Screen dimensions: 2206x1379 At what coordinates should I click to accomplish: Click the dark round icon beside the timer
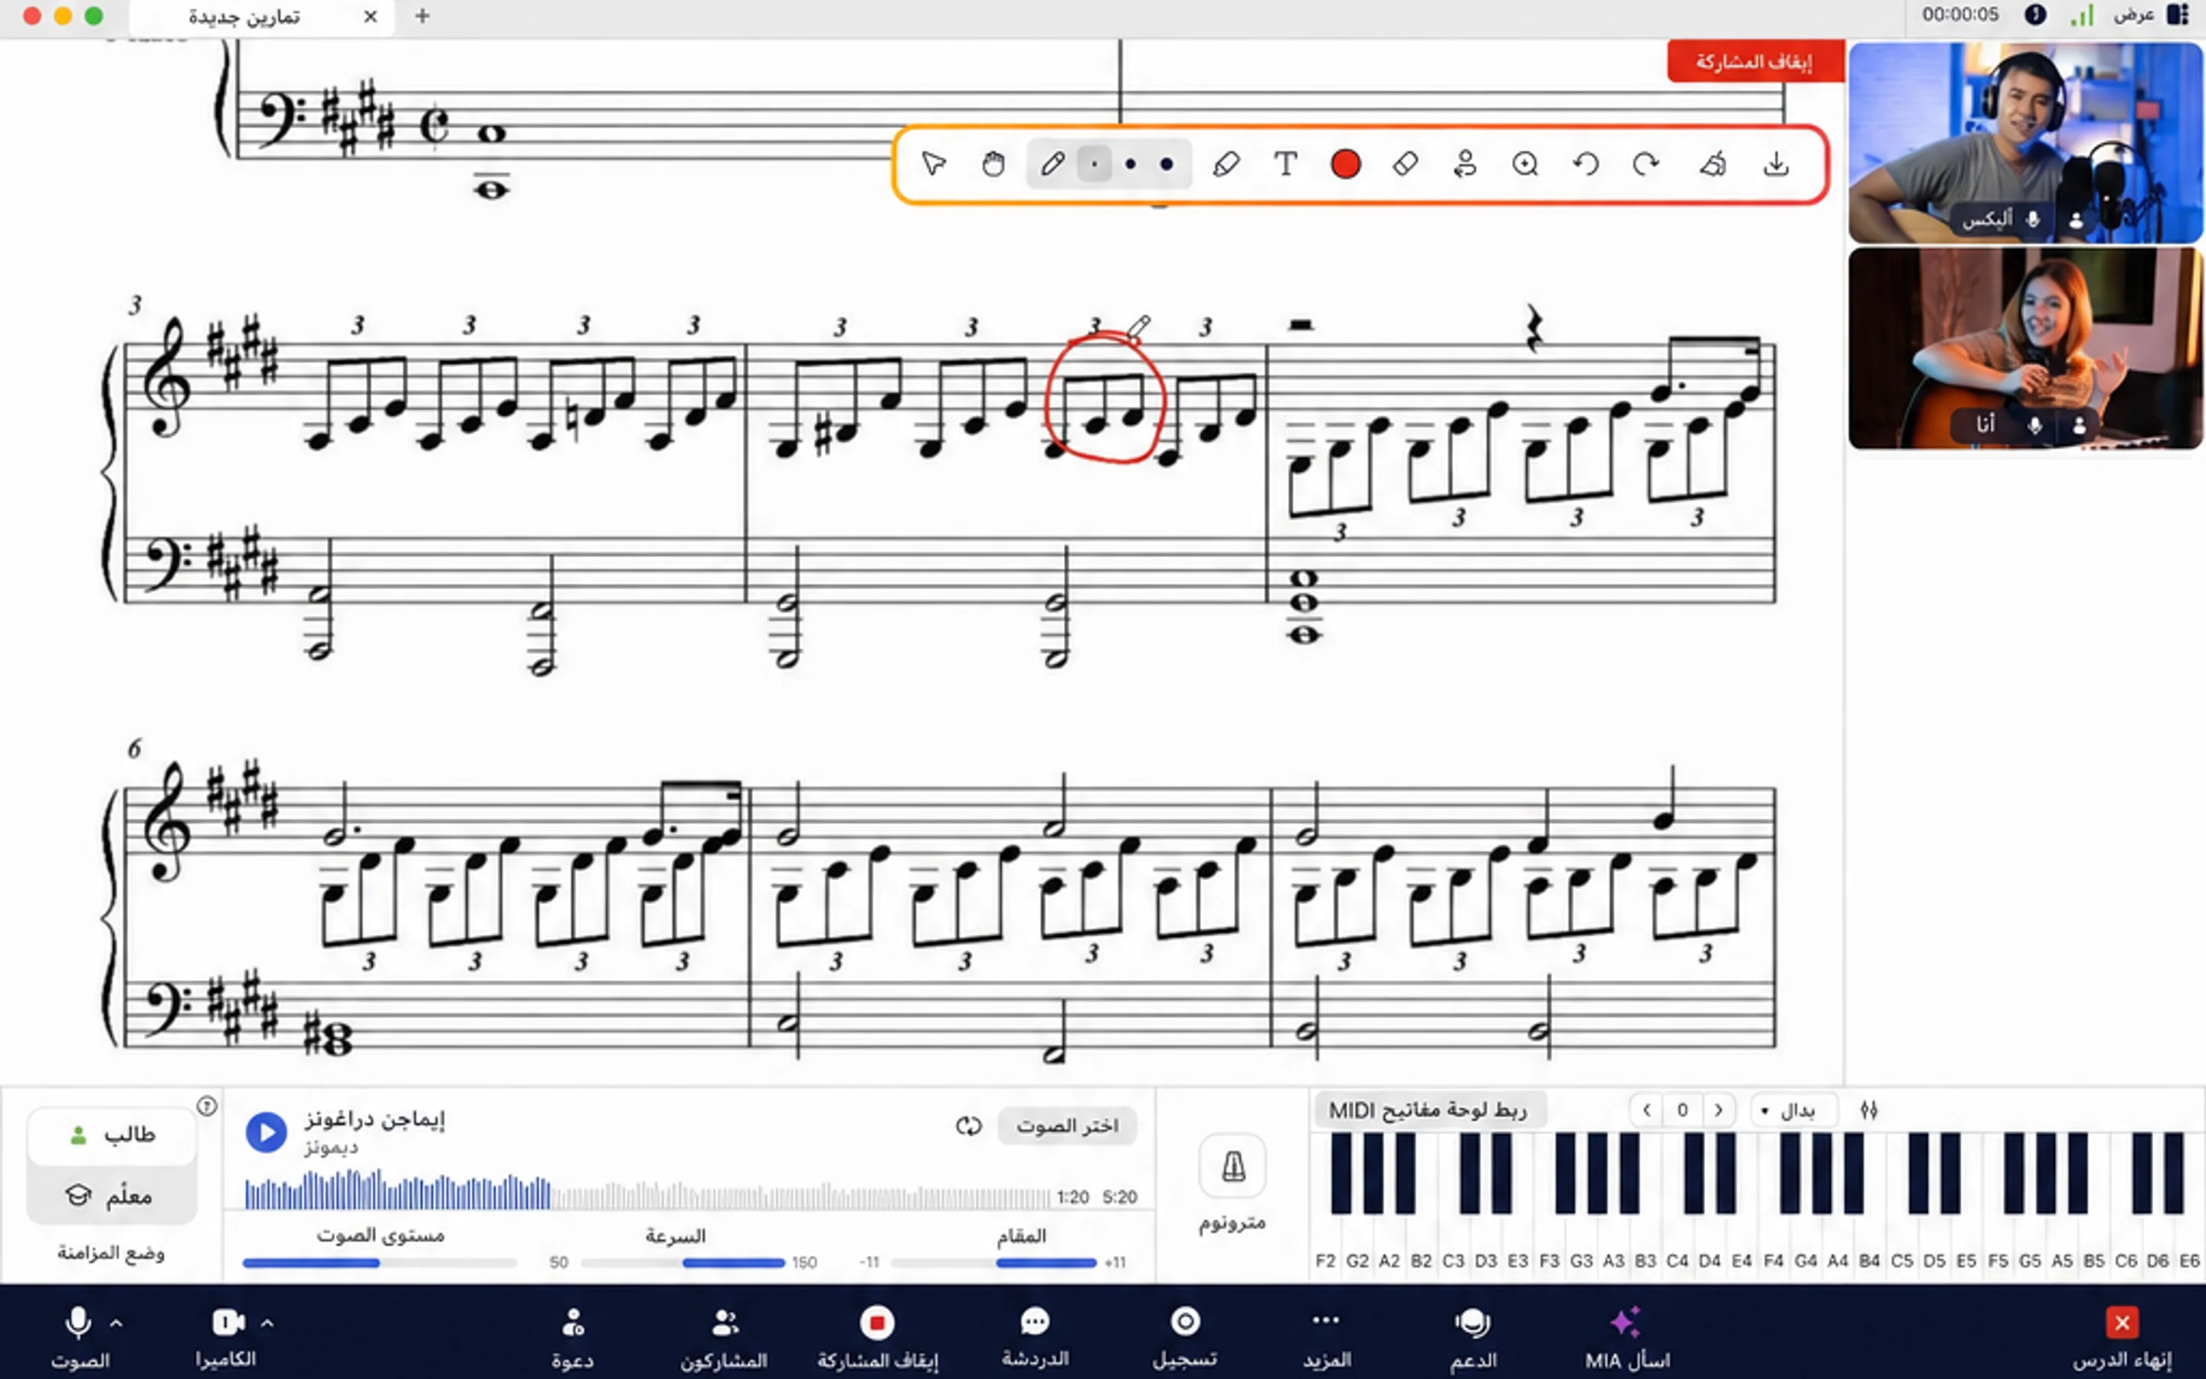pyautogui.click(x=2035, y=15)
